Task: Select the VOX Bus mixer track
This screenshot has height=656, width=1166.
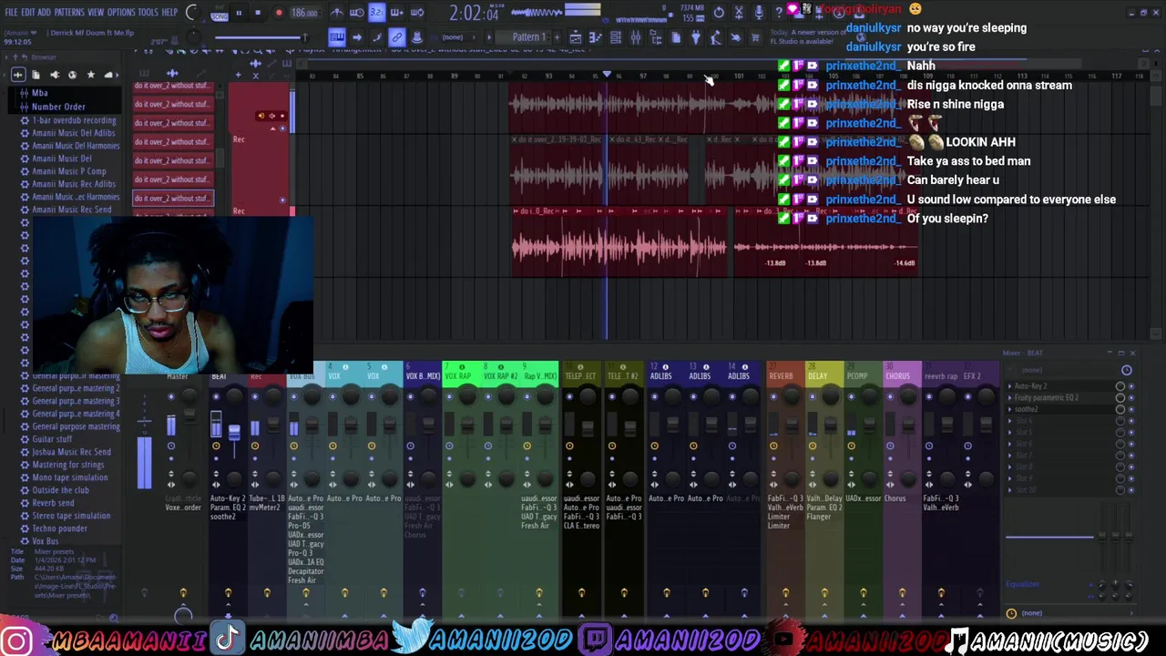Action: (302, 376)
